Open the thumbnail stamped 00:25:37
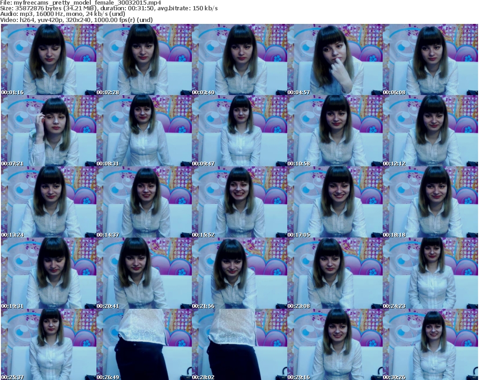This screenshot has width=479, height=380. [49, 344]
